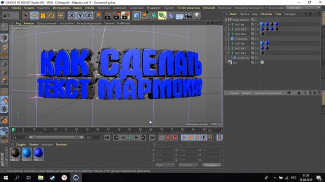Toggle enable checkmark for Sun object

258,62
